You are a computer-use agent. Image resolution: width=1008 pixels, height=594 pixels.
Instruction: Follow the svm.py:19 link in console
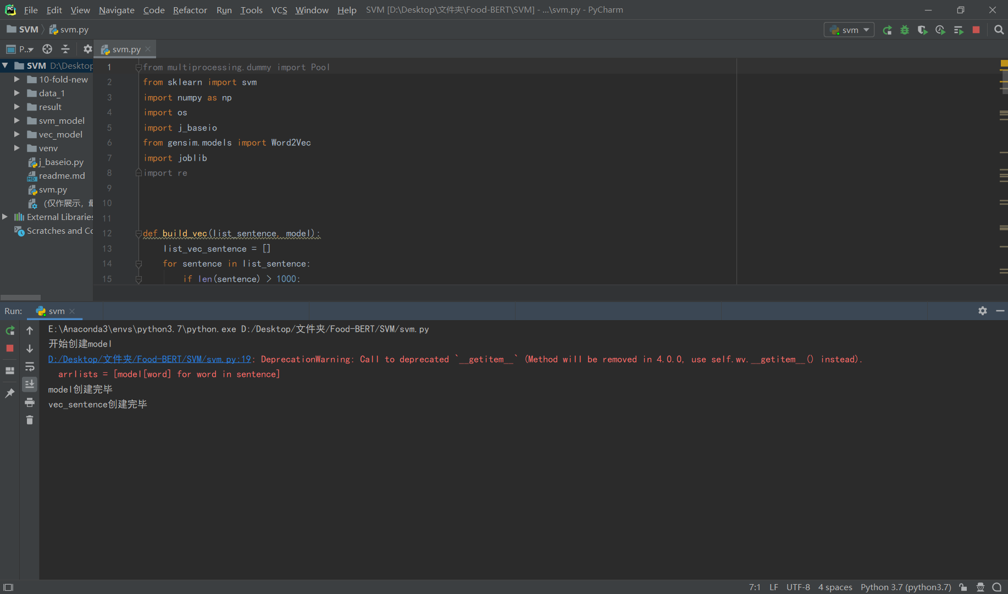pos(149,359)
